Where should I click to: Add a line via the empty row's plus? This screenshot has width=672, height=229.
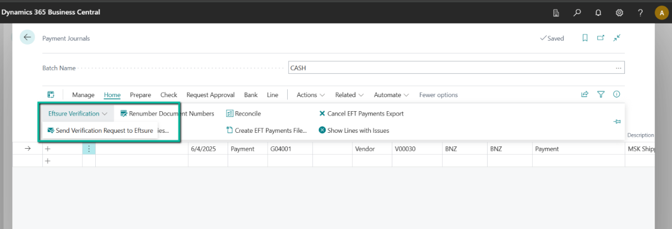[47, 161]
